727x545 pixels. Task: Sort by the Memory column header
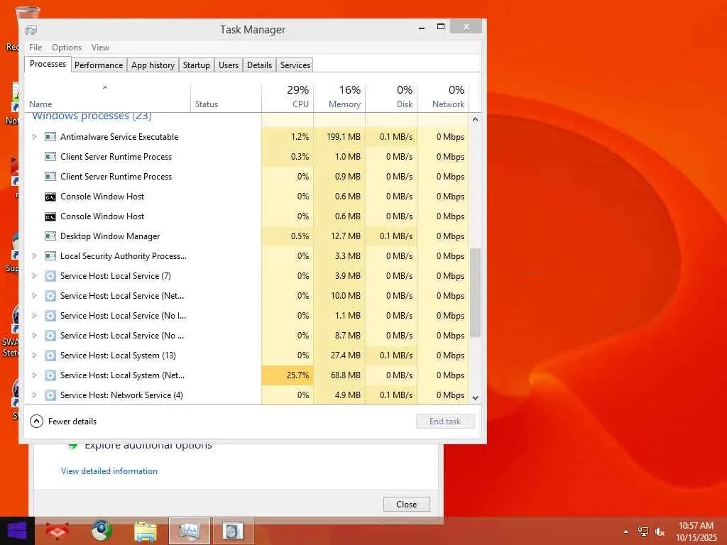click(x=340, y=97)
